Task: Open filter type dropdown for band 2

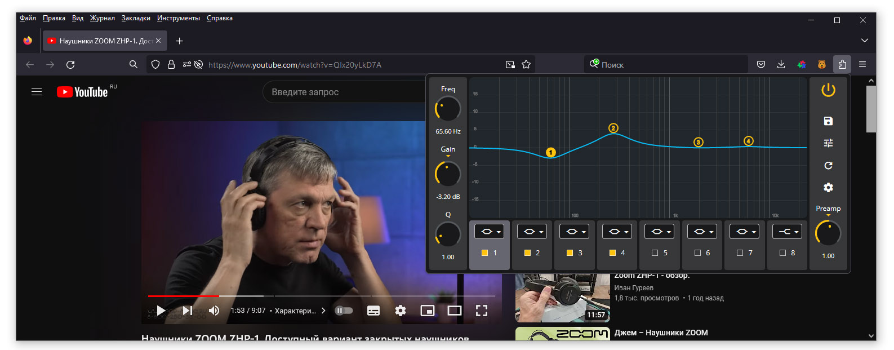Action: tap(532, 232)
